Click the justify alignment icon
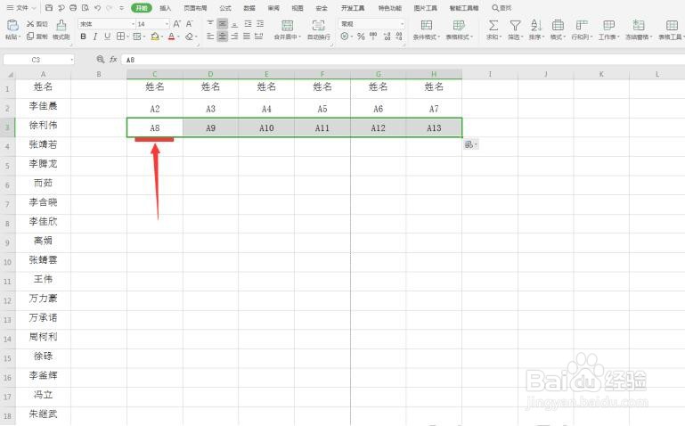This screenshot has height=426, width=685. click(247, 37)
